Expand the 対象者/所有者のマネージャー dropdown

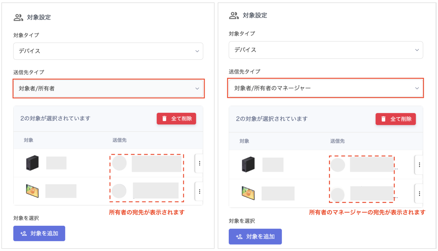tap(326, 88)
